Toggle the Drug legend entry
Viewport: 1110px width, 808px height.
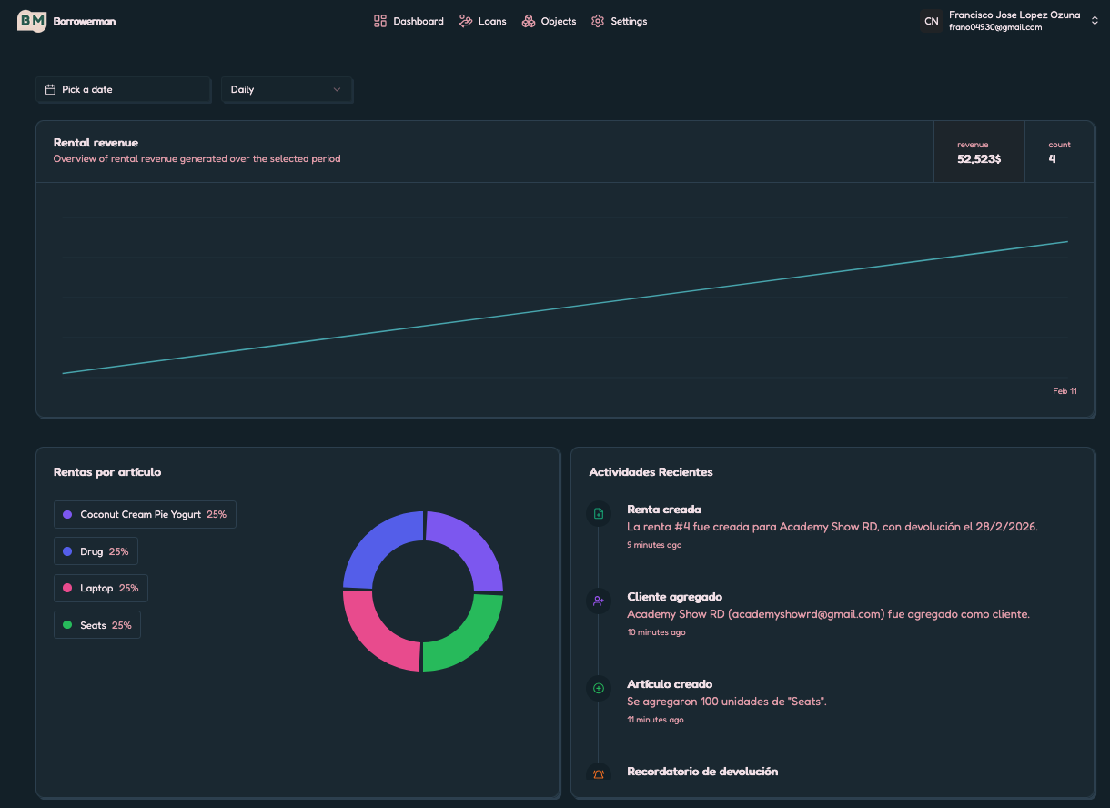point(96,550)
